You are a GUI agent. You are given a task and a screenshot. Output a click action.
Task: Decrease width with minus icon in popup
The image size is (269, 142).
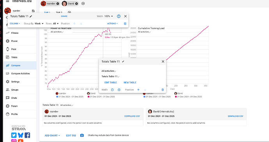point(112,90)
